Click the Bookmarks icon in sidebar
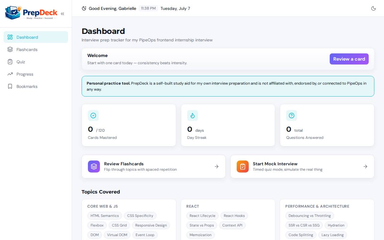 point(10,86)
